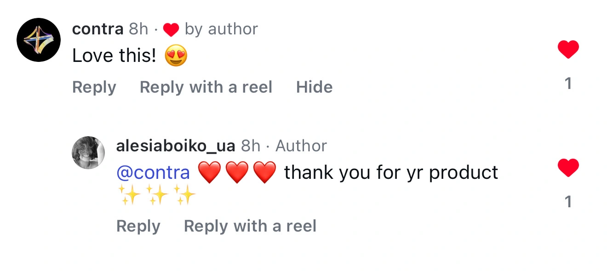This screenshot has height=271, width=607.
Task: View the like count on alesiaboiko_ua's reply
Action: (568, 202)
